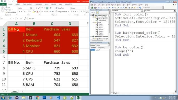Open the bg_color procedure dropdown

(x=174, y=11)
